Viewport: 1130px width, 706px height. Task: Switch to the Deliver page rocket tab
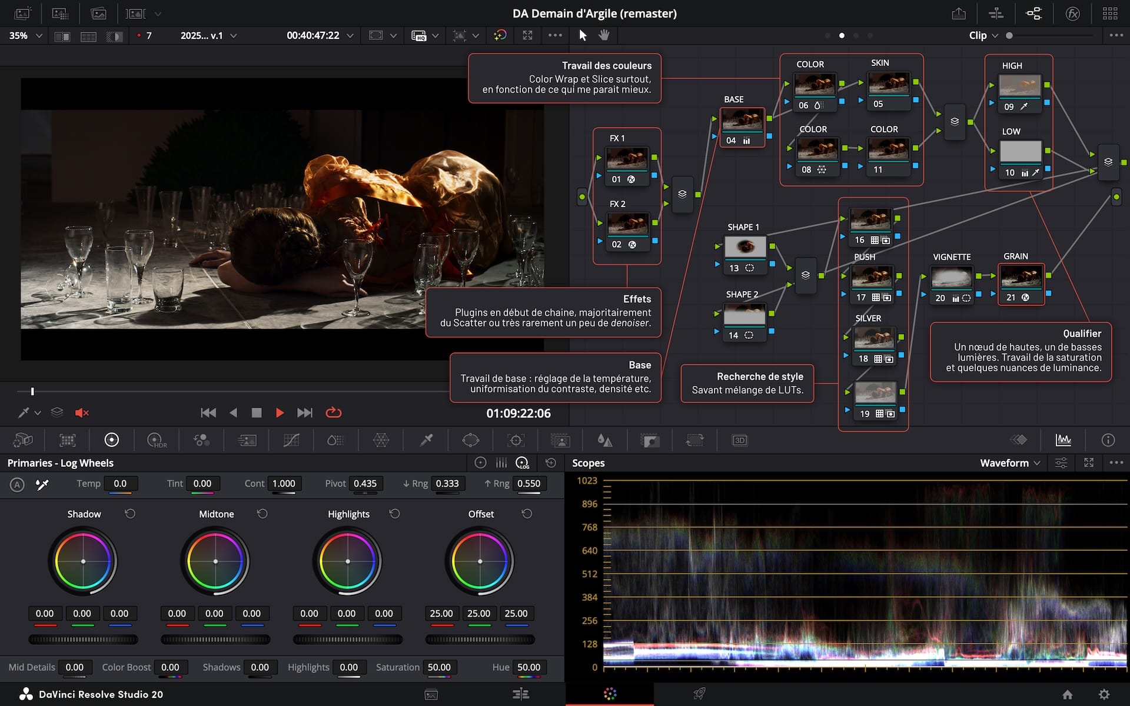(699, 694)
